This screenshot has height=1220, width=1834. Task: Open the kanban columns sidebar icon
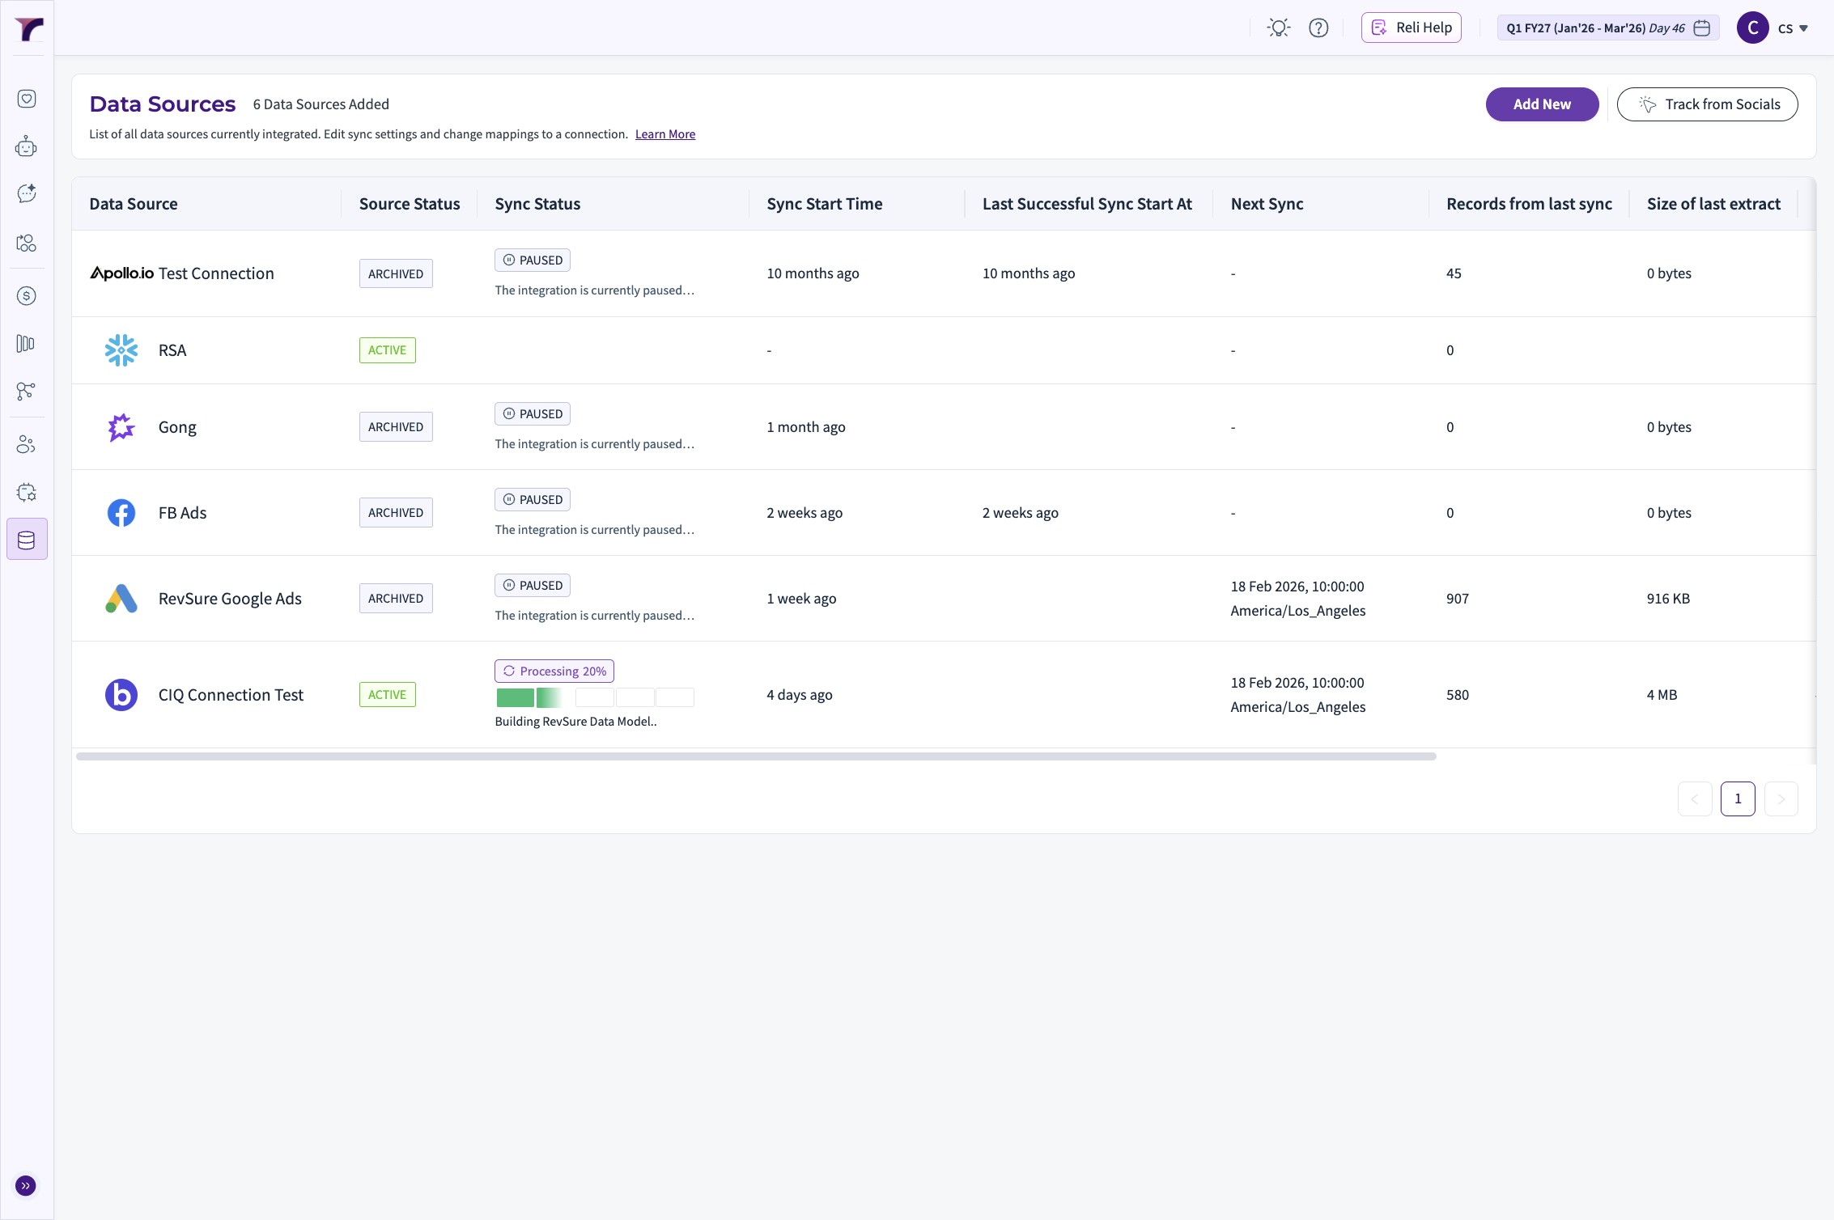click(x=27, y=344)
